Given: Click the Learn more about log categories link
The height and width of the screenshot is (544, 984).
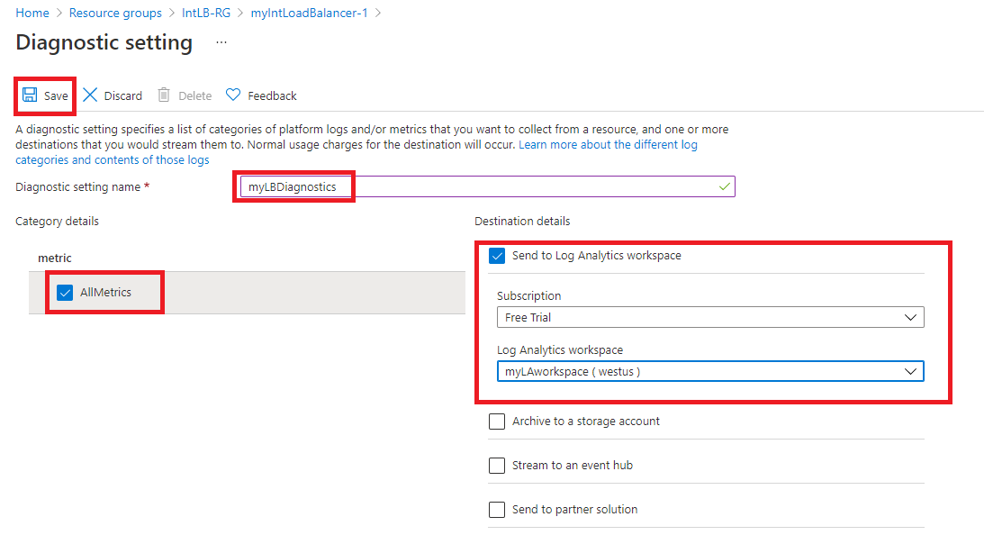Looking at the screenshot, I should pyautogui.click(x=608, y=144).
